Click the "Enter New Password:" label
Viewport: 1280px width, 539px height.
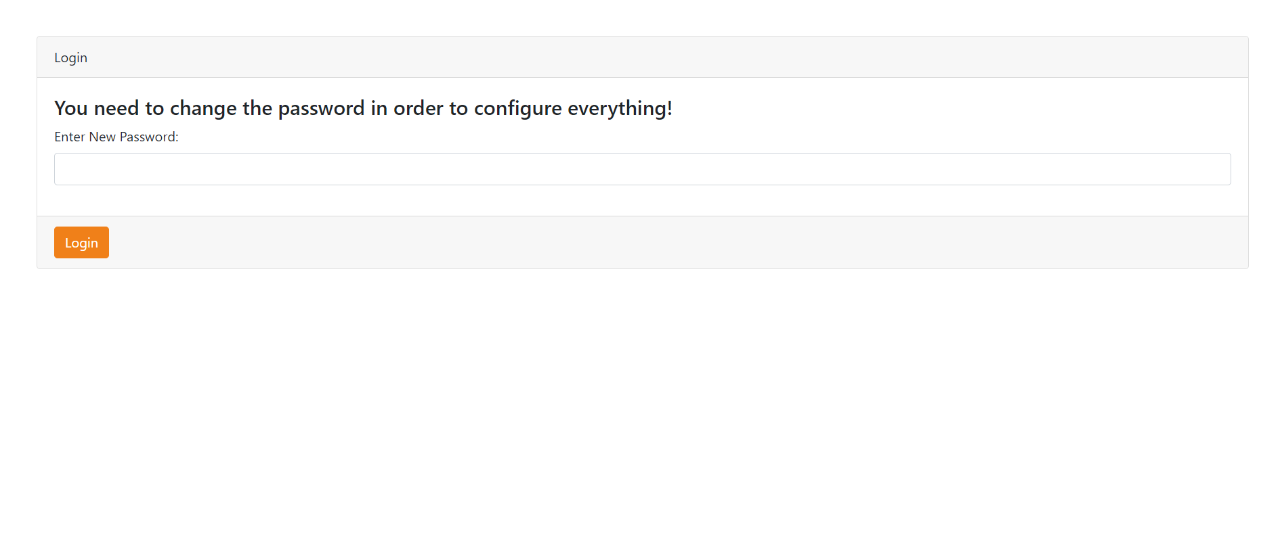[x=116, y=137]
